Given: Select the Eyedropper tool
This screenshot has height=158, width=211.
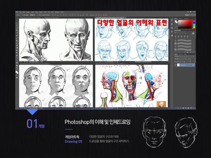Looking at the screenshot, I should 17,32.
